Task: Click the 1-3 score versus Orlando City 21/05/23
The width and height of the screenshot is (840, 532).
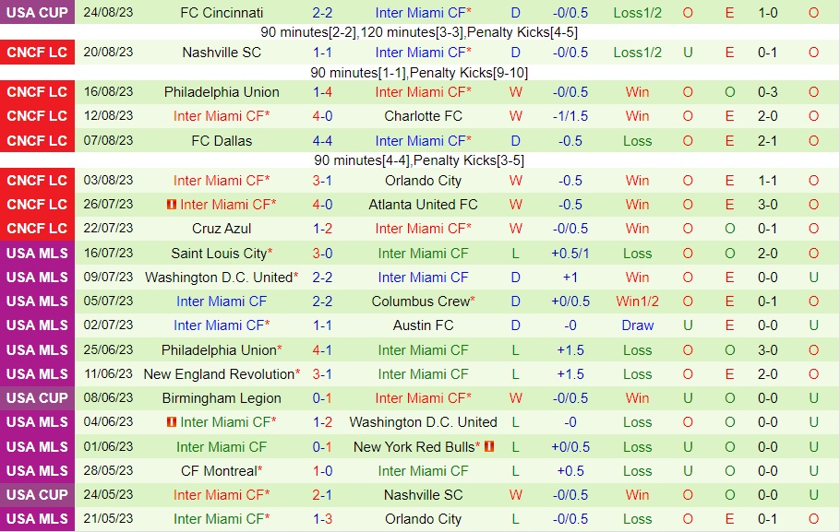Action: click(322, 518)
